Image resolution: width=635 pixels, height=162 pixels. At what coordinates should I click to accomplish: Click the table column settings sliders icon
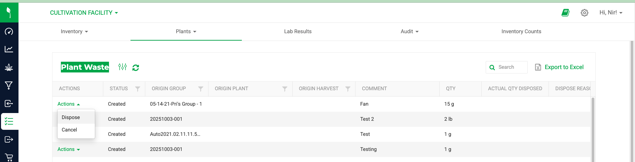click(122, 67)
